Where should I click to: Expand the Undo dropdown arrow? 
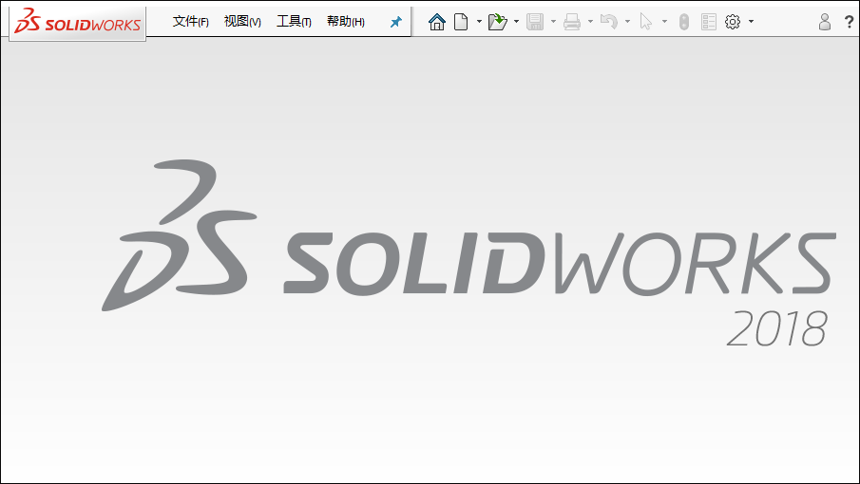coord(627,22)
